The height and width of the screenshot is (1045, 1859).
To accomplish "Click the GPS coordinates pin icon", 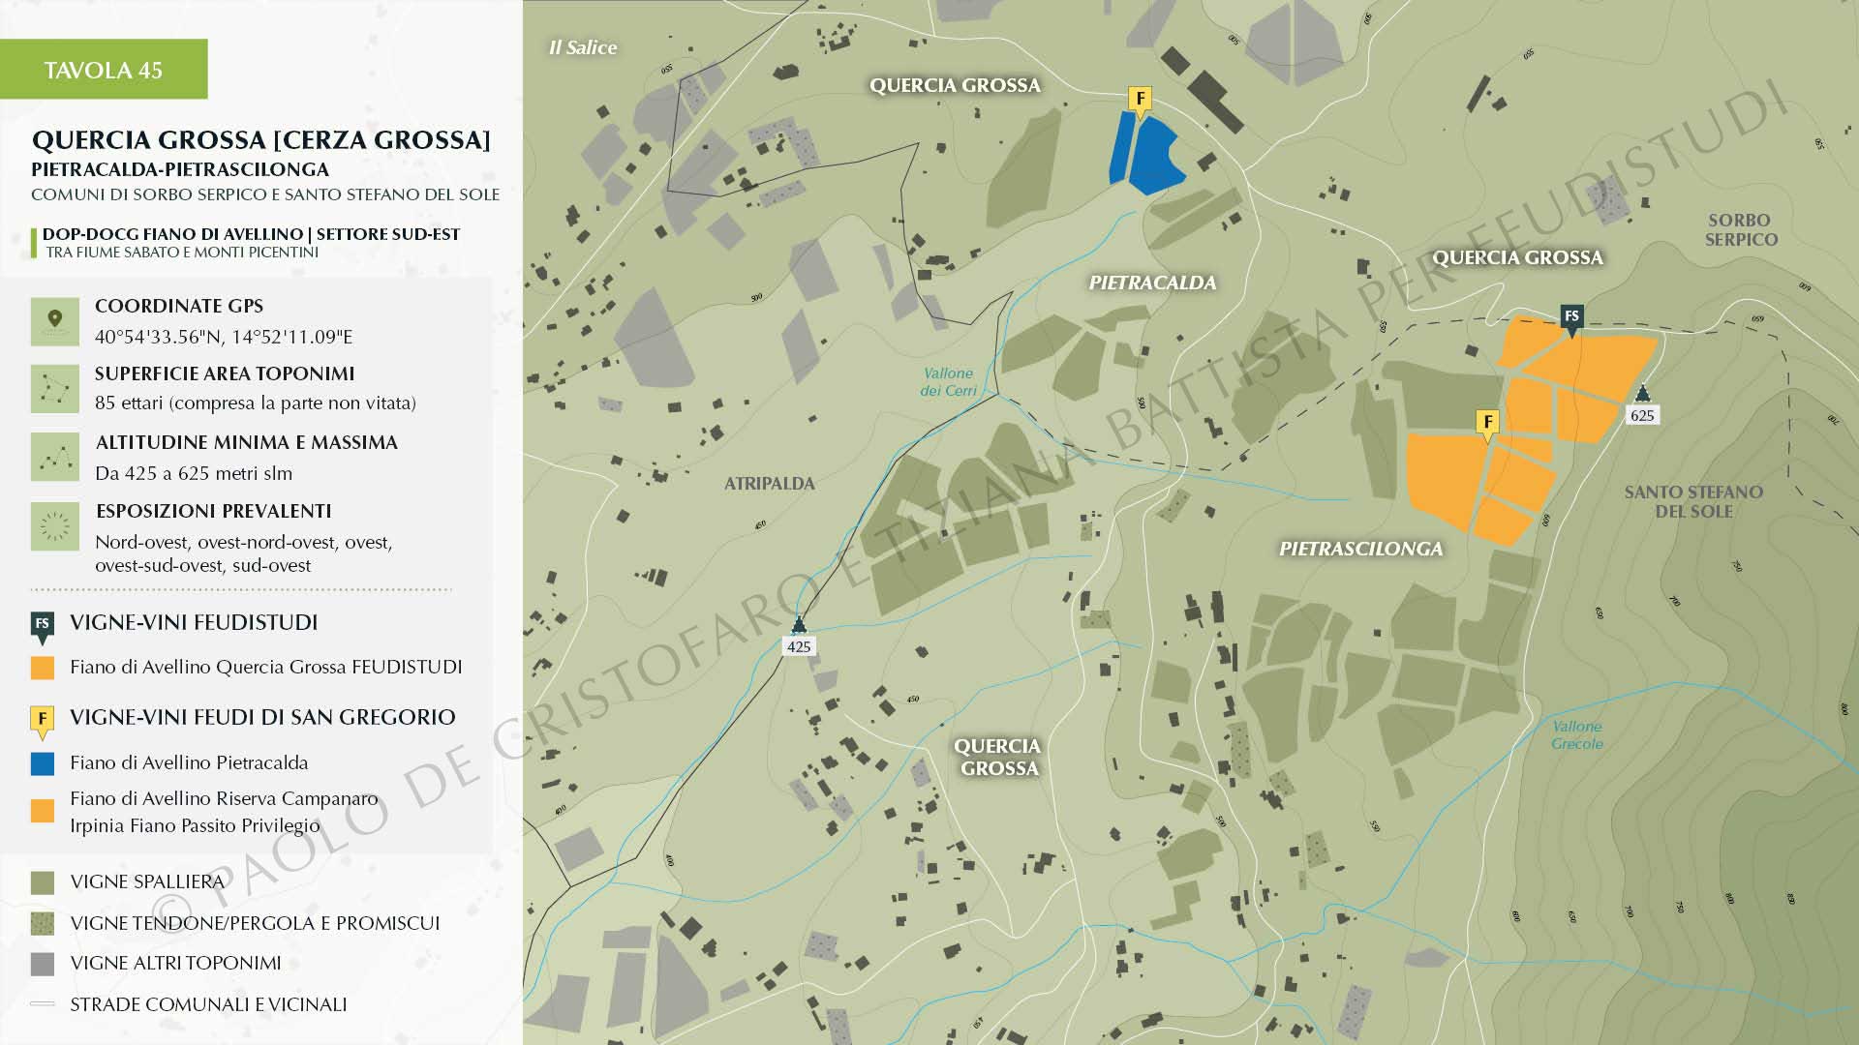I will coord(54,321).
